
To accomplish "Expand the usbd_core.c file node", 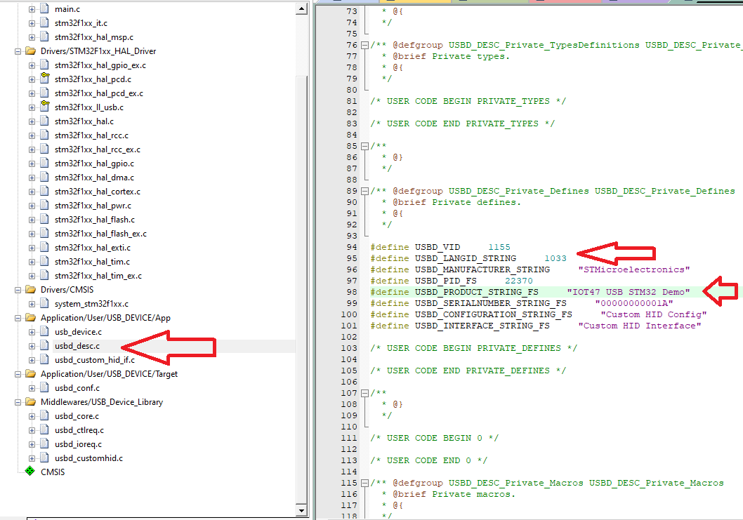I will pyautogui.click(x=32, y=416).
